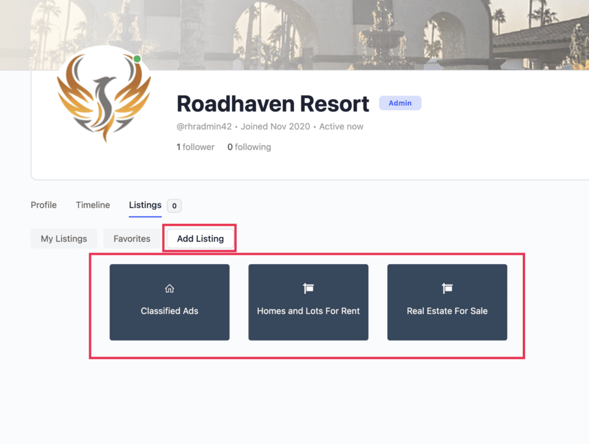Click the green online status dot
Viewport: 589px width, 444px height.
coord(137,59)
